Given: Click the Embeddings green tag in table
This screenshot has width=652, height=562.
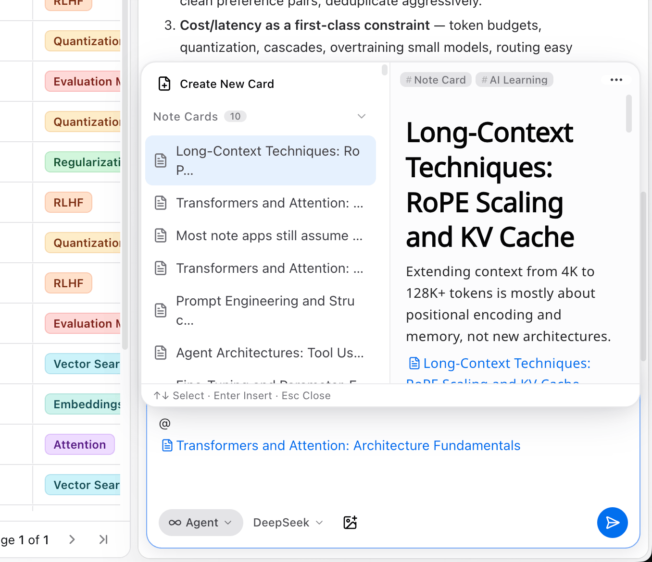Looking at the screenshot, I should pyautogui.click(x=83, y=404).
